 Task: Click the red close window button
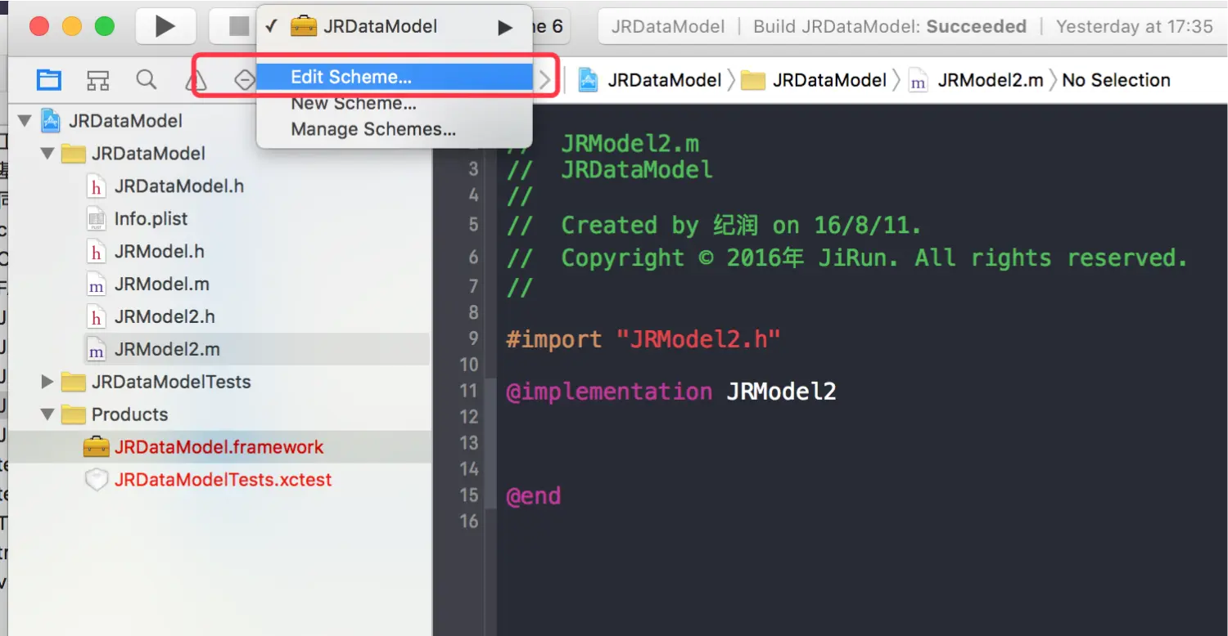click(x=38, y=27)
